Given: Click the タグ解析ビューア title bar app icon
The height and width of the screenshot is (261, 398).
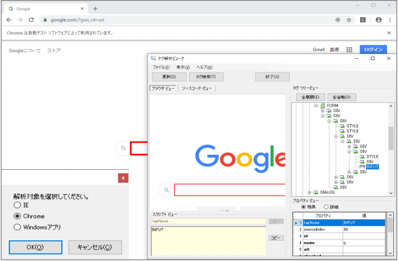Looking at the screenshot, I should [x=153, y=58].
